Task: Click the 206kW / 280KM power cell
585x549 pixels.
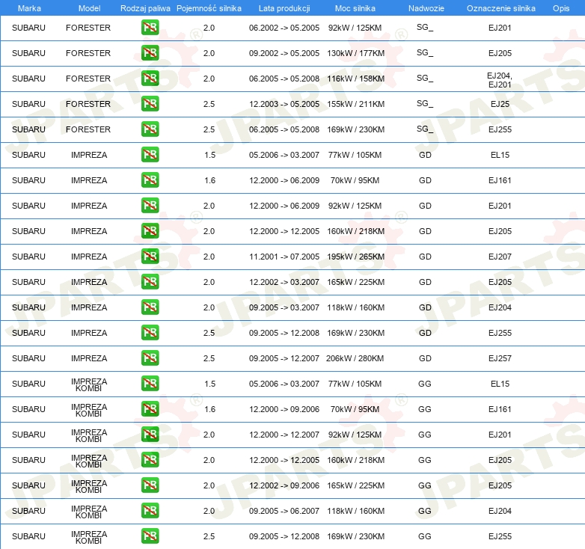Action: (355, 358)
